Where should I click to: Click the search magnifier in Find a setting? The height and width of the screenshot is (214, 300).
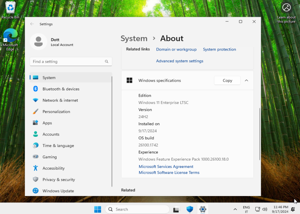107,62
